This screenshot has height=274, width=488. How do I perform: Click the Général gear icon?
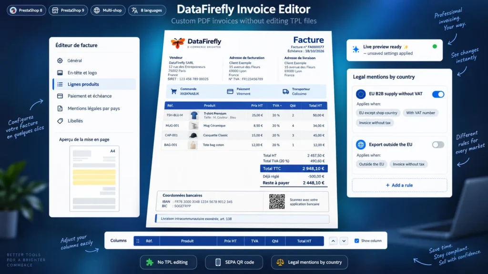tap(60, 60)
